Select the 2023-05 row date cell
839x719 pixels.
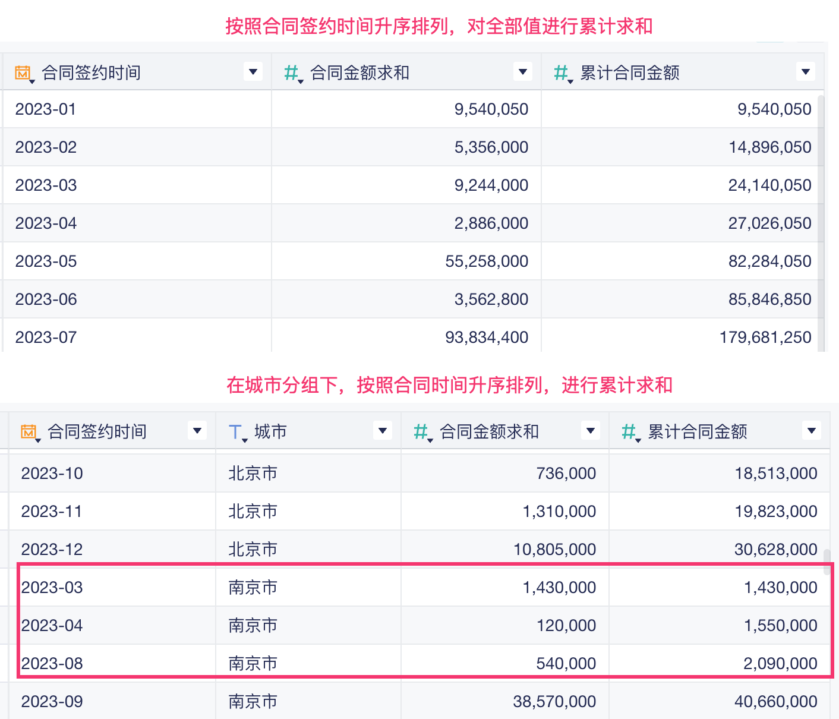[x=46, y=261]
